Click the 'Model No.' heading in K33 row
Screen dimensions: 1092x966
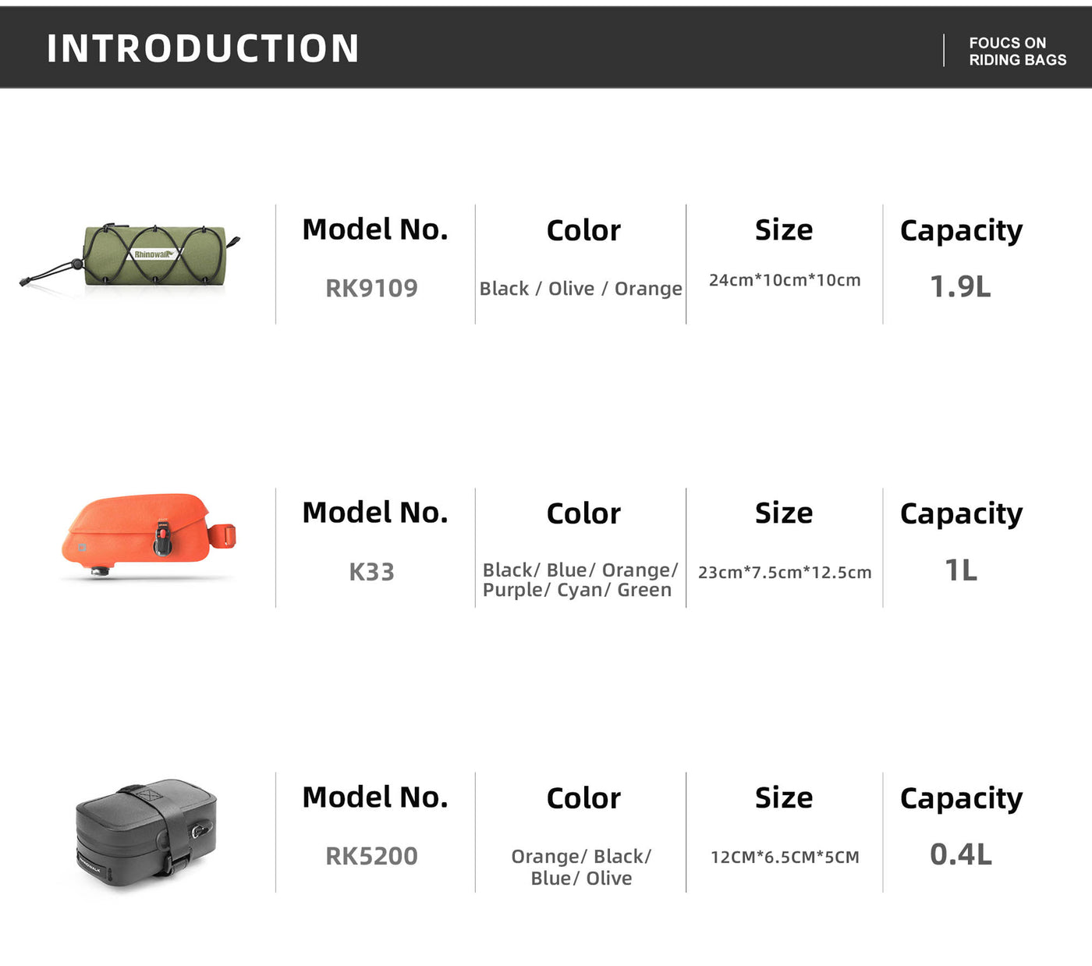375,513
